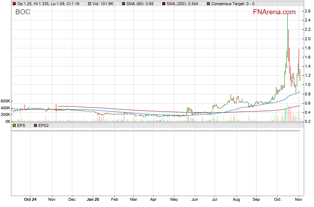This screenshot has height=207, width=314.
Task: Click the 'SMA (200): 0.544' legend text
Action: pos(182,4)
